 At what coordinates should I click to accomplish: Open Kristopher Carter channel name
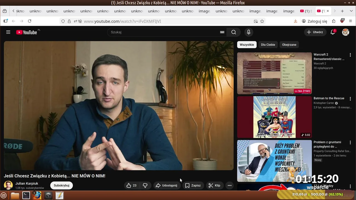tap(324, 103)
